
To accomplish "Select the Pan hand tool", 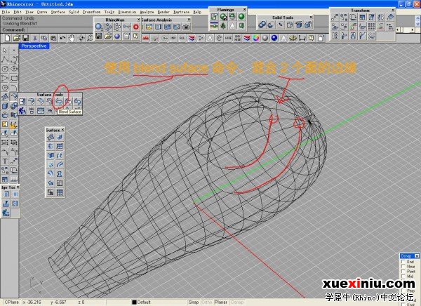I will point(72,38).
